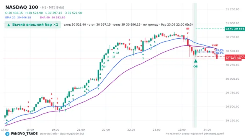
Task: Click the 17.09 date on the time axis
Action: pyautogui.click(x=5, y=130)
